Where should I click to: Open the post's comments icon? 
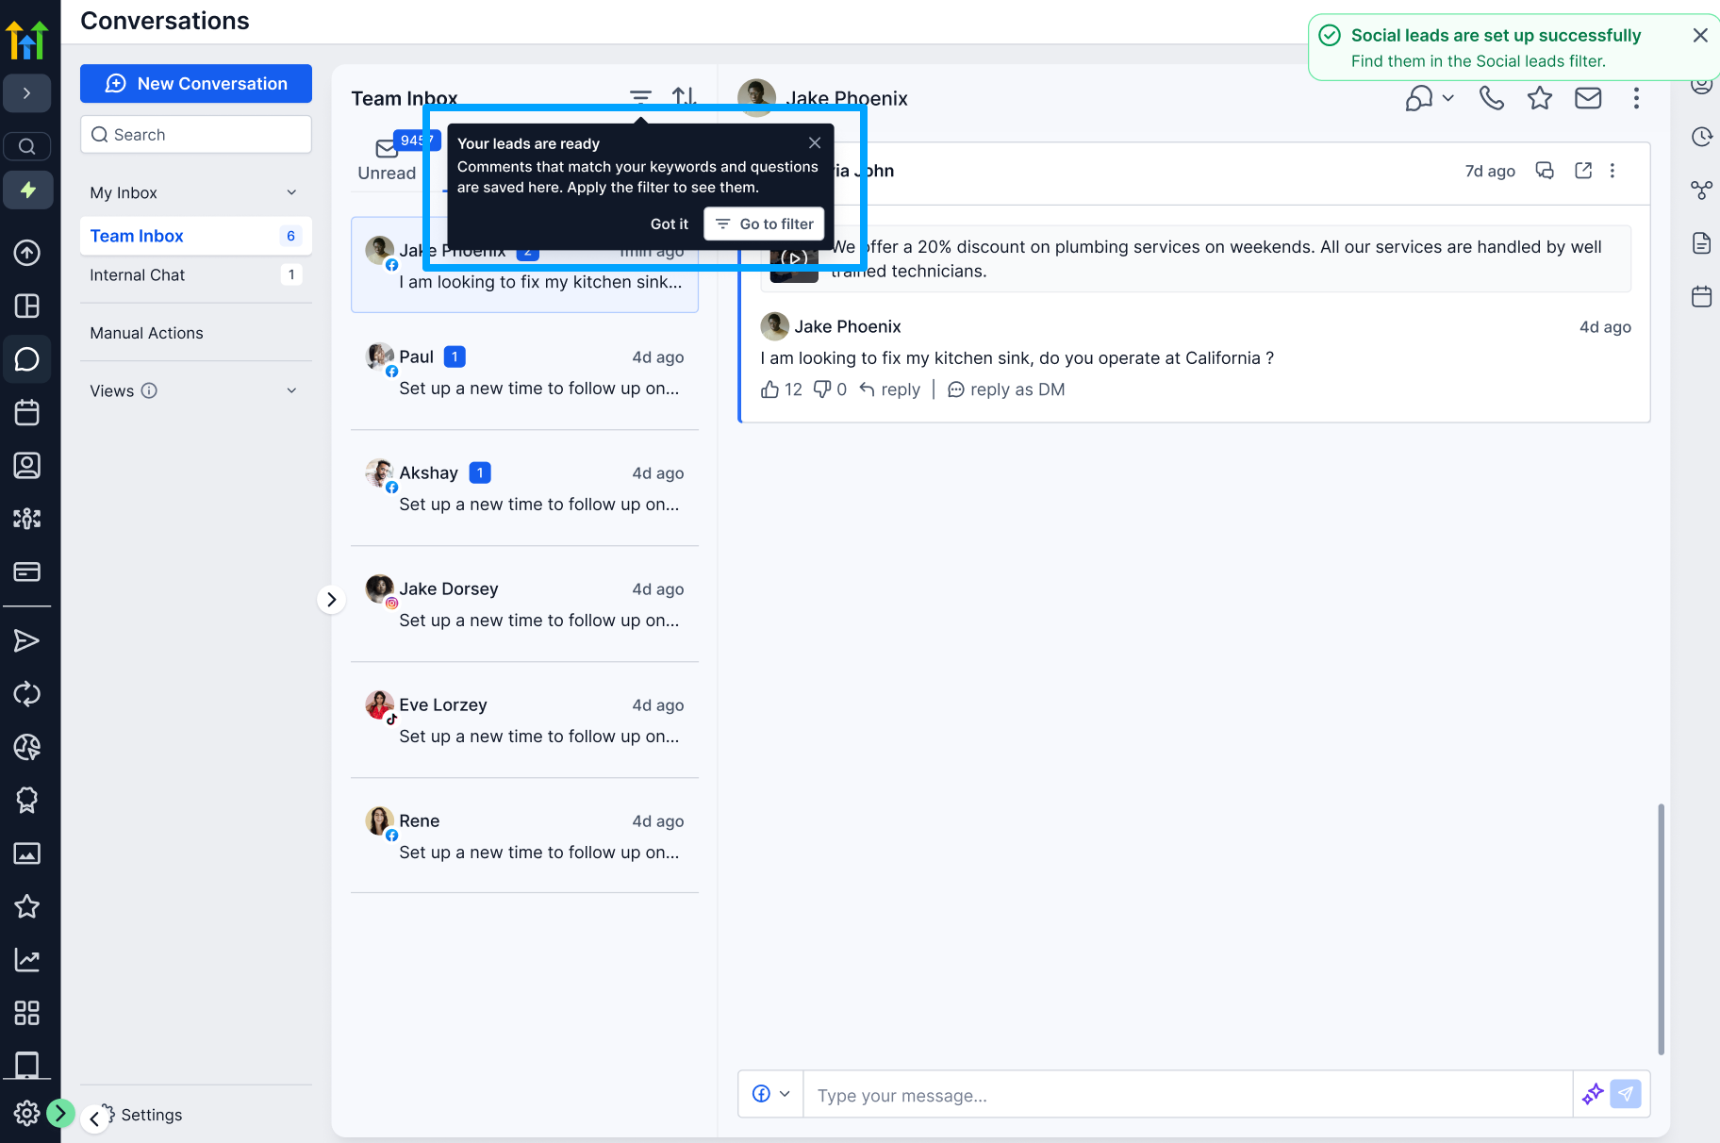tap(1545, 171)
